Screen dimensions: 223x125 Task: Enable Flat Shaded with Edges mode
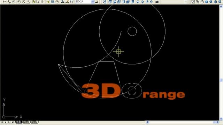215,2
